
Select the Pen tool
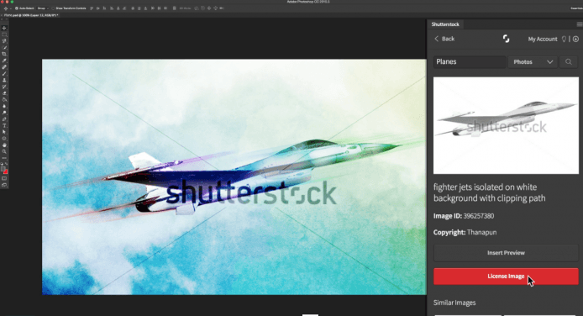pyautogui.click(x=4, y=119)
